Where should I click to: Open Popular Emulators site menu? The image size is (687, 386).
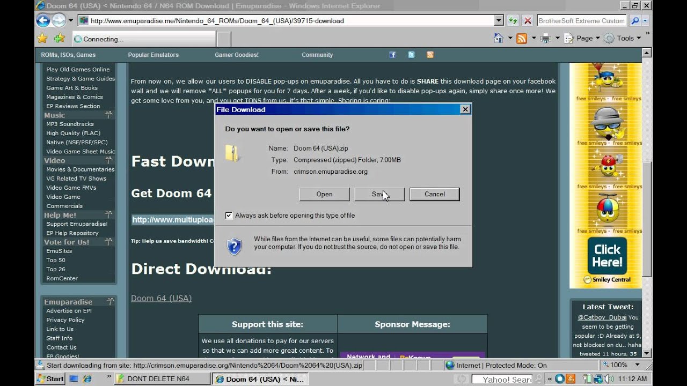(x=153, y=55)
